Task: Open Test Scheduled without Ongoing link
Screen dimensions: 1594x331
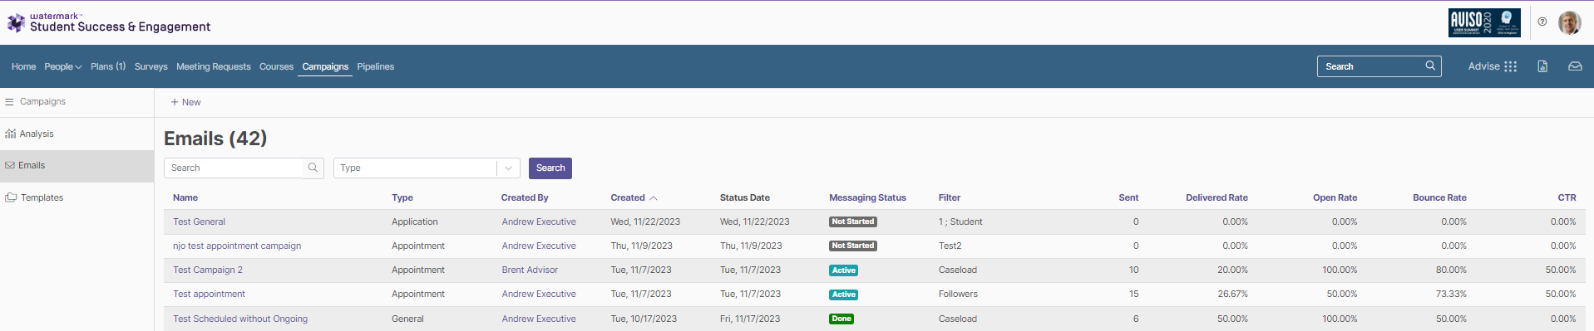Action: coord(240,319)
